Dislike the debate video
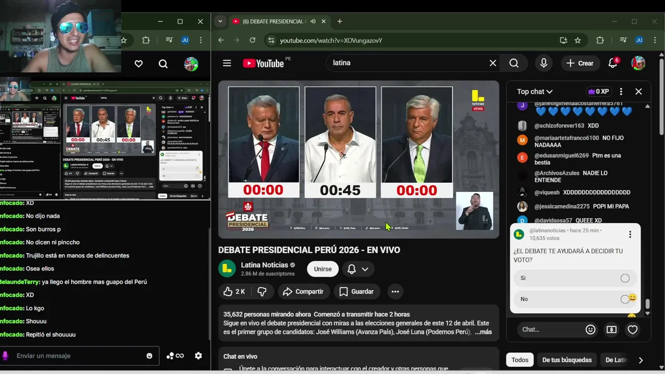665x374 pixels. [262, 291]
